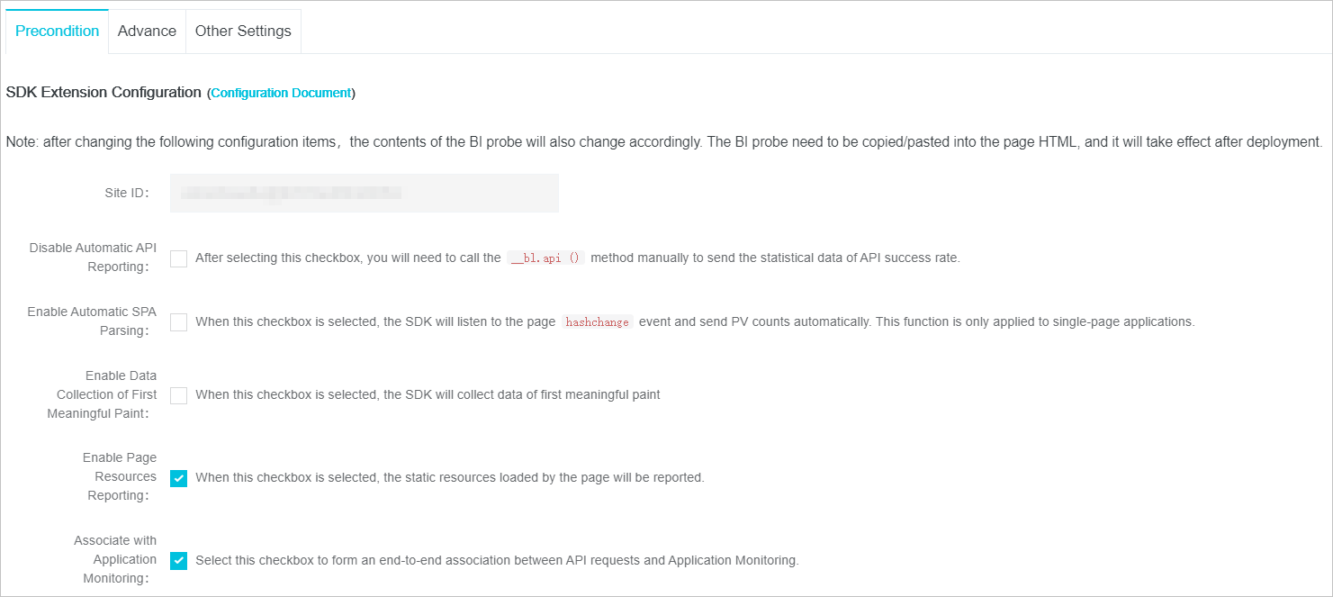Check Disable Automatic API Reporting

coord(178,258)
